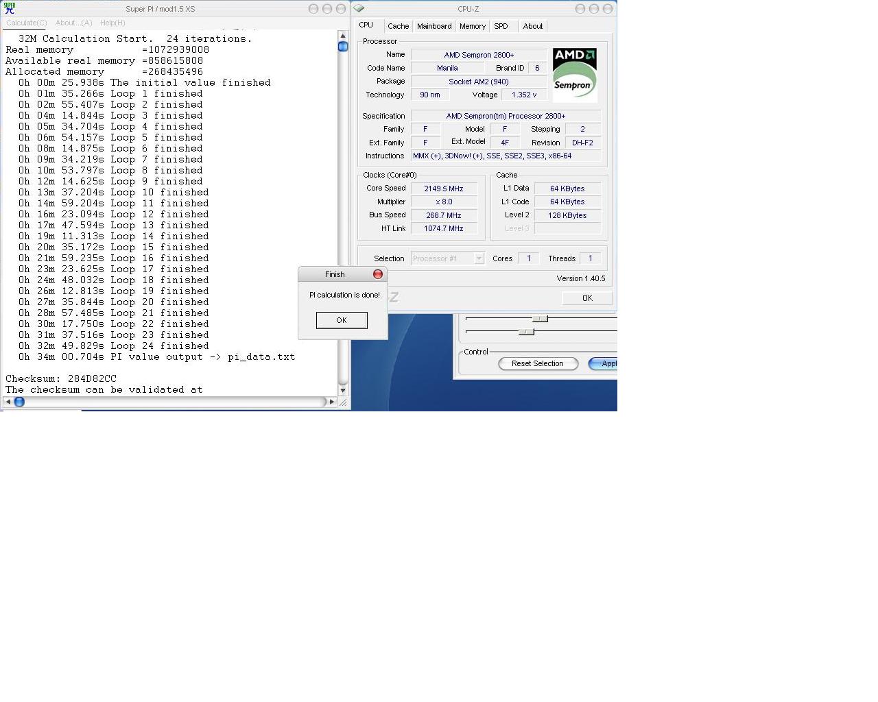Viewport: 878px width, 702px height.
Task: Open the Help(H) menu in Super PI
Action: 112,23
